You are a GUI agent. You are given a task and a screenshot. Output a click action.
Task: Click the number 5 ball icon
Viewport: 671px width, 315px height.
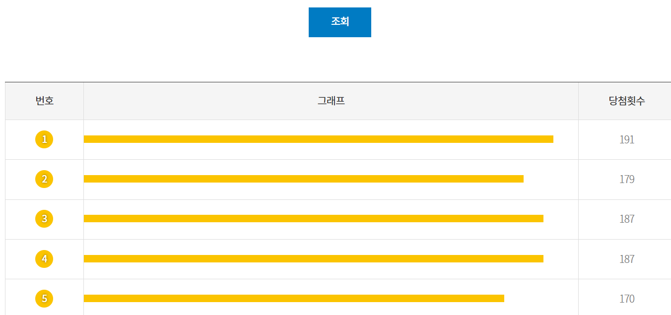tap(44, 298)
